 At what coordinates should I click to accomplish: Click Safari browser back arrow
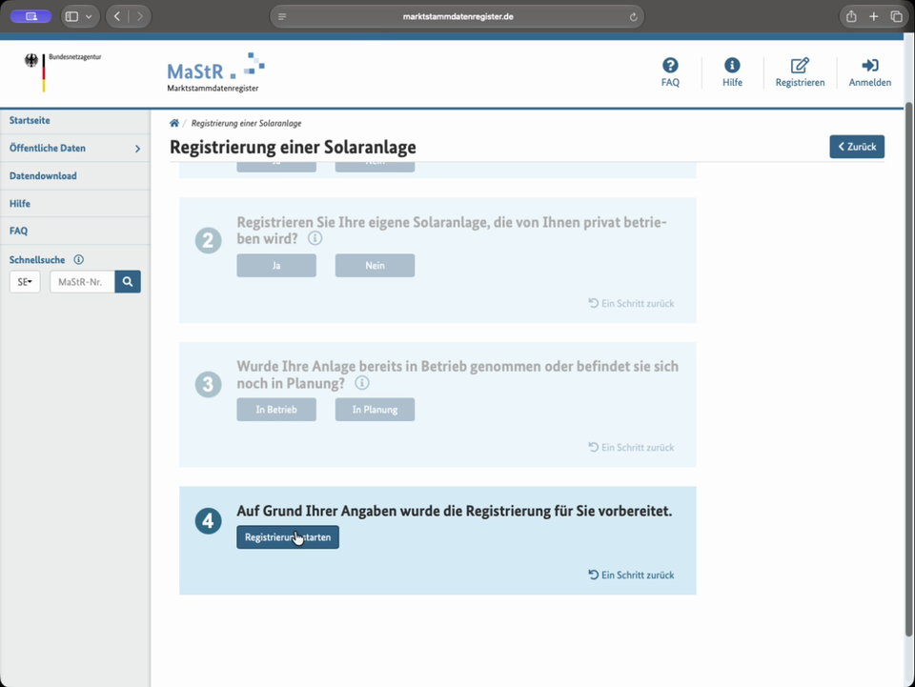point(117,16)
